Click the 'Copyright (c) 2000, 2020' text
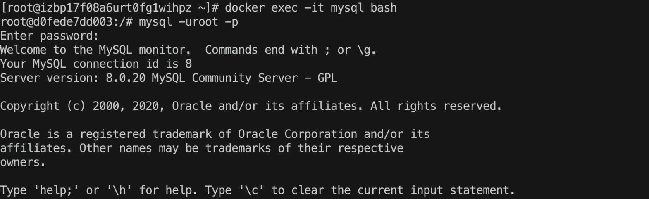 click(80, 106)
